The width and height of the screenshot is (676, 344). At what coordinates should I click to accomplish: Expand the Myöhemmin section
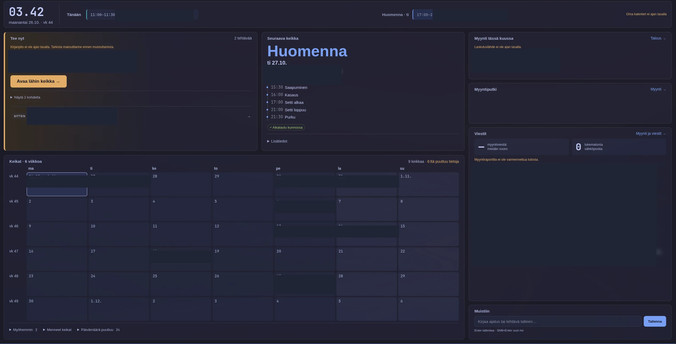tap(23, 330)
